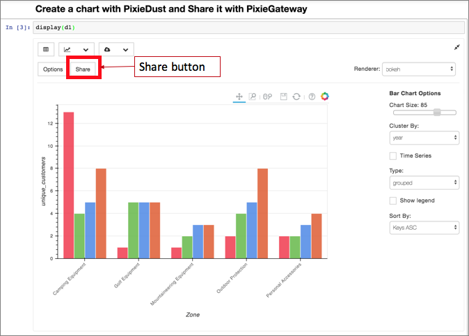The image size is (469, 336).
Task: Click the unique_customers y-axis title
Action: point(44,181)
